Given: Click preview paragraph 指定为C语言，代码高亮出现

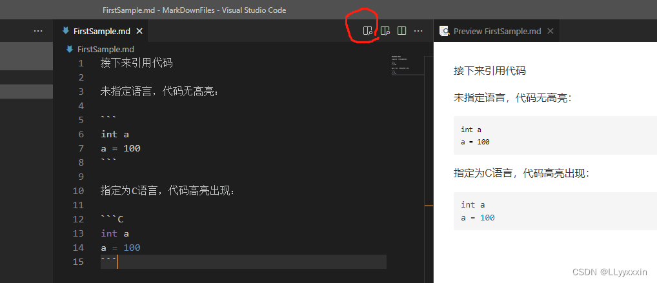Looking at the screenshot, I should [521, 173].
